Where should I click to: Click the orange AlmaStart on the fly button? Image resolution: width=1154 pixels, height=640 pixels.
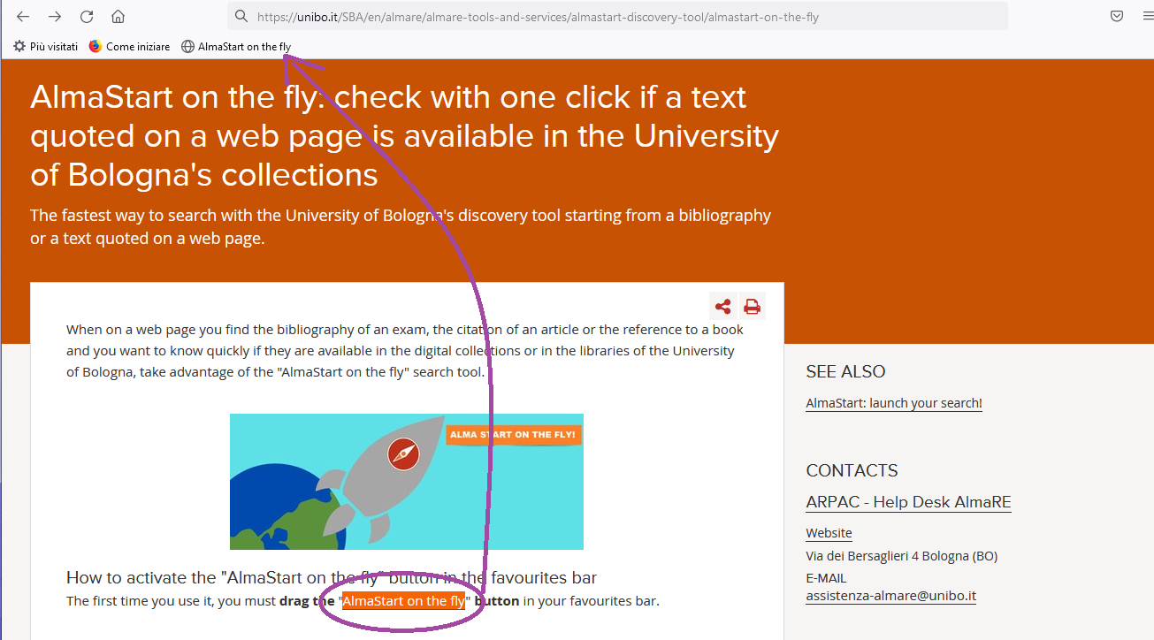[403, 602]
